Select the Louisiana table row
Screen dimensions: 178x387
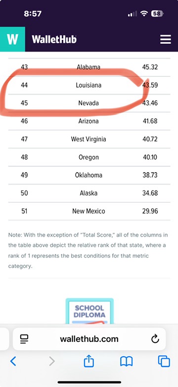pyautogui.click(x=89, y=85)
